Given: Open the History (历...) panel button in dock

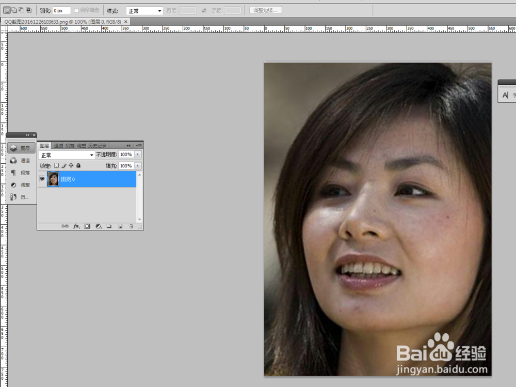Looking at the screenshot, I should pos(21,197).
